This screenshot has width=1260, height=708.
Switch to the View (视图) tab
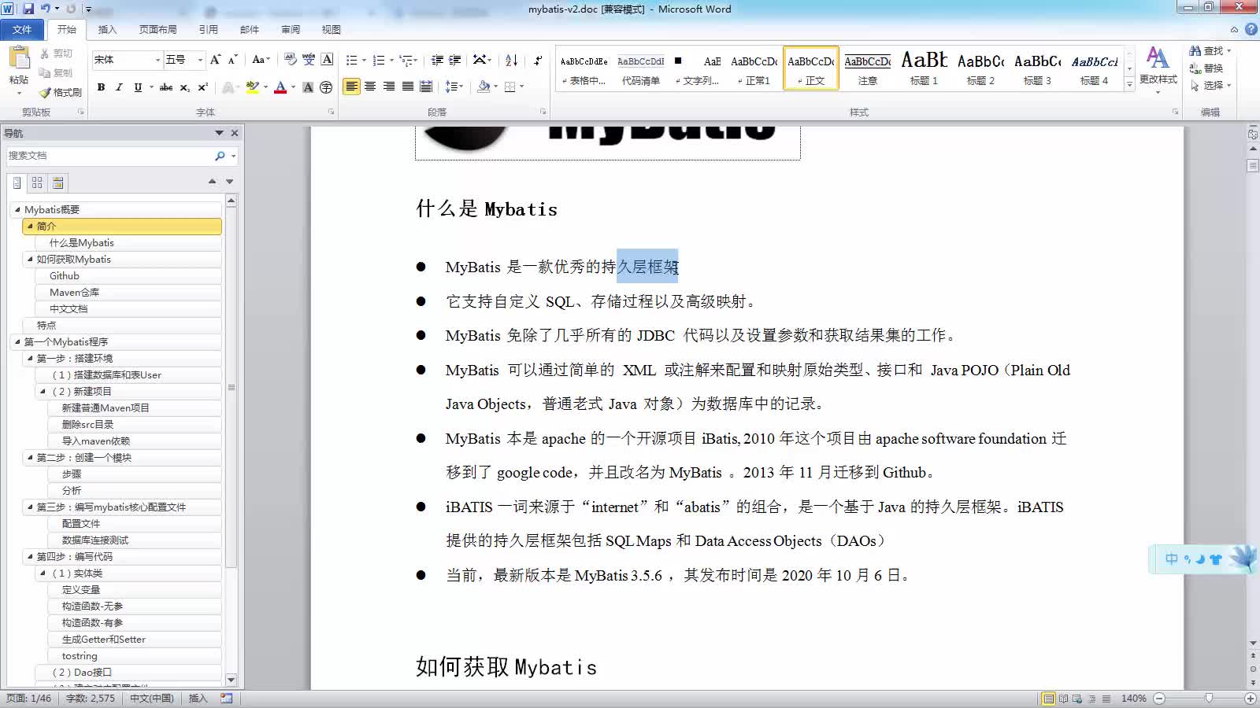click(x=331, y=29)
